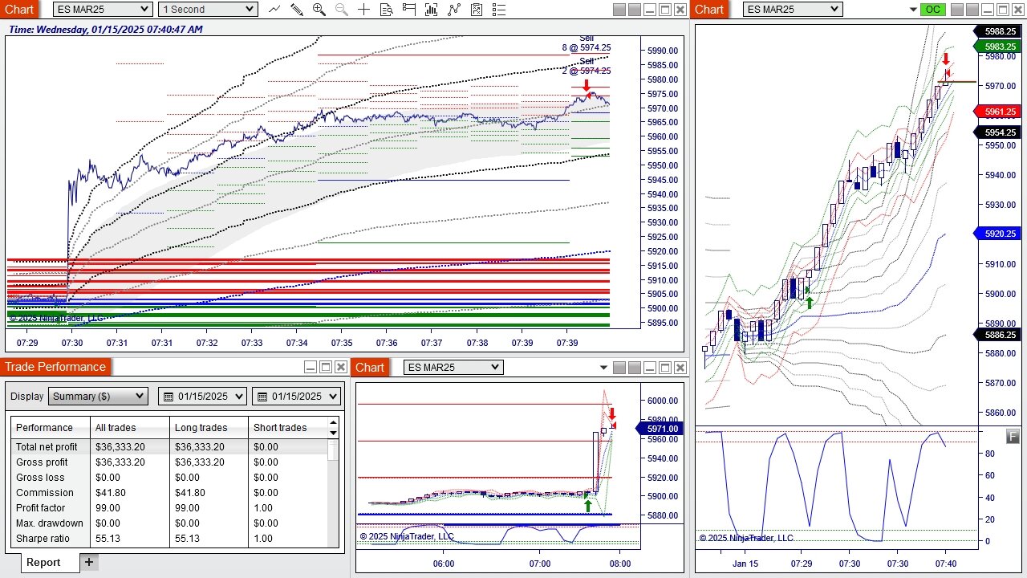This screenshot has height=578, width=1027.
Task: Expand the toolbar arrow in bottom chart window
Action: coord(604,368)
